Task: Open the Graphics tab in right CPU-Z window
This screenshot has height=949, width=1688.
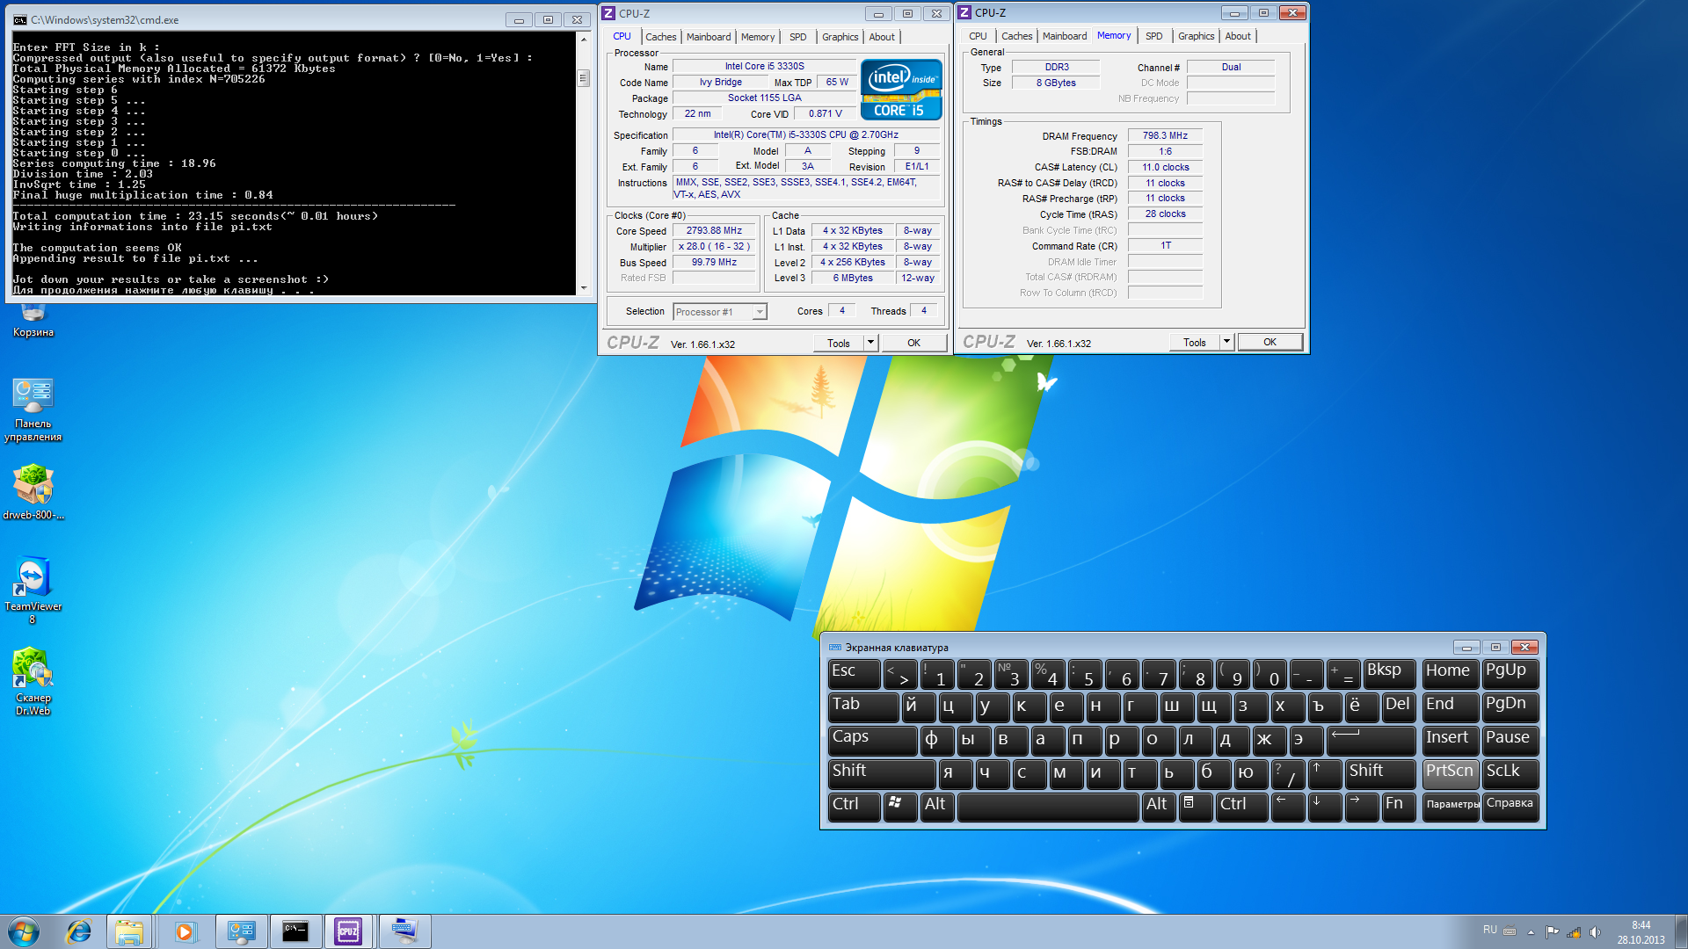Action: [1196, 36]
